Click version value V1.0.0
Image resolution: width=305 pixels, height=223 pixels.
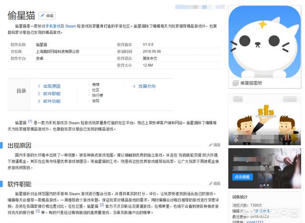tap(148, 44)
